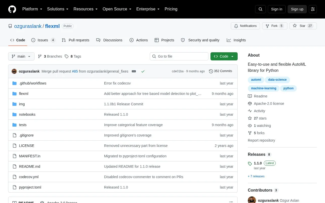Click the Sign in button

tap(277, 9)
